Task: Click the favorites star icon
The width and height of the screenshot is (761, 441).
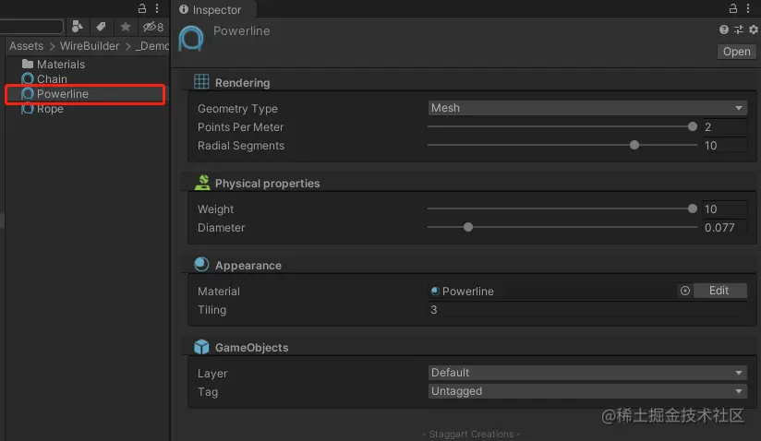Action: (126, 27)
